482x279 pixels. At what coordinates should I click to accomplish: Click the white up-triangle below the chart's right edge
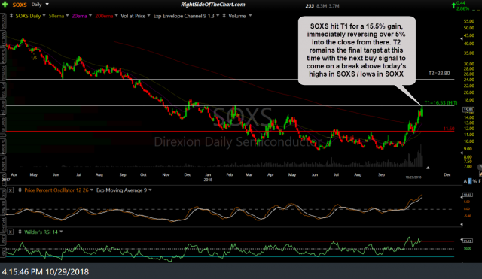click(x=428, y=168)
